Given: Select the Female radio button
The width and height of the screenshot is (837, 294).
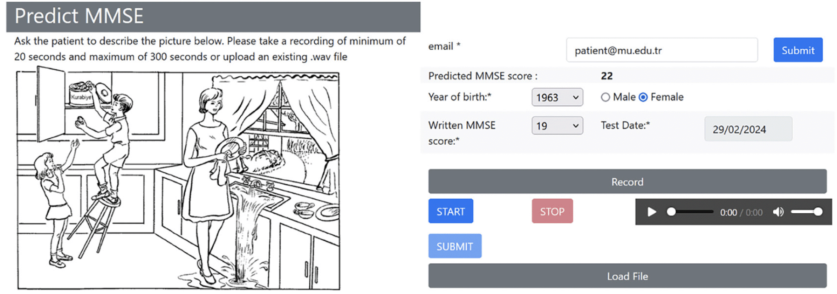Looking at the screenshot, I should point(643,97).
